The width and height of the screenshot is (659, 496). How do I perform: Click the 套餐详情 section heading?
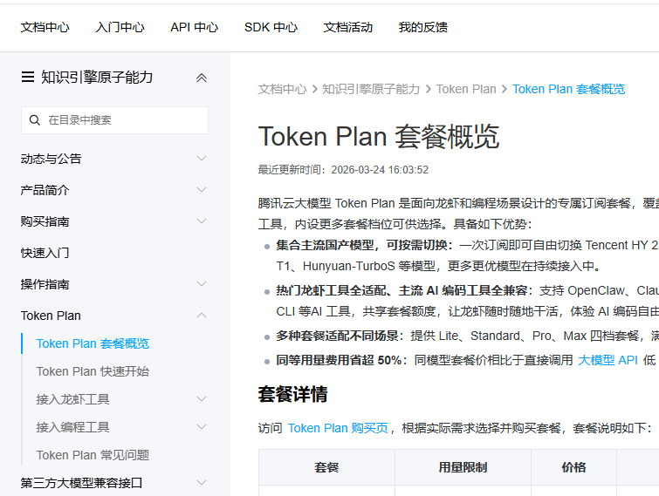coord(293,395)
